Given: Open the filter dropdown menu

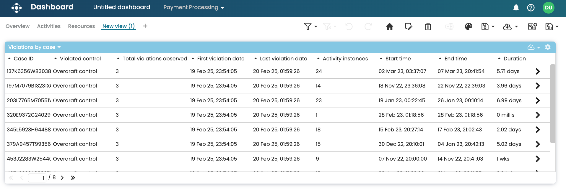Looking at the screenshot, I should pos(310,27).
